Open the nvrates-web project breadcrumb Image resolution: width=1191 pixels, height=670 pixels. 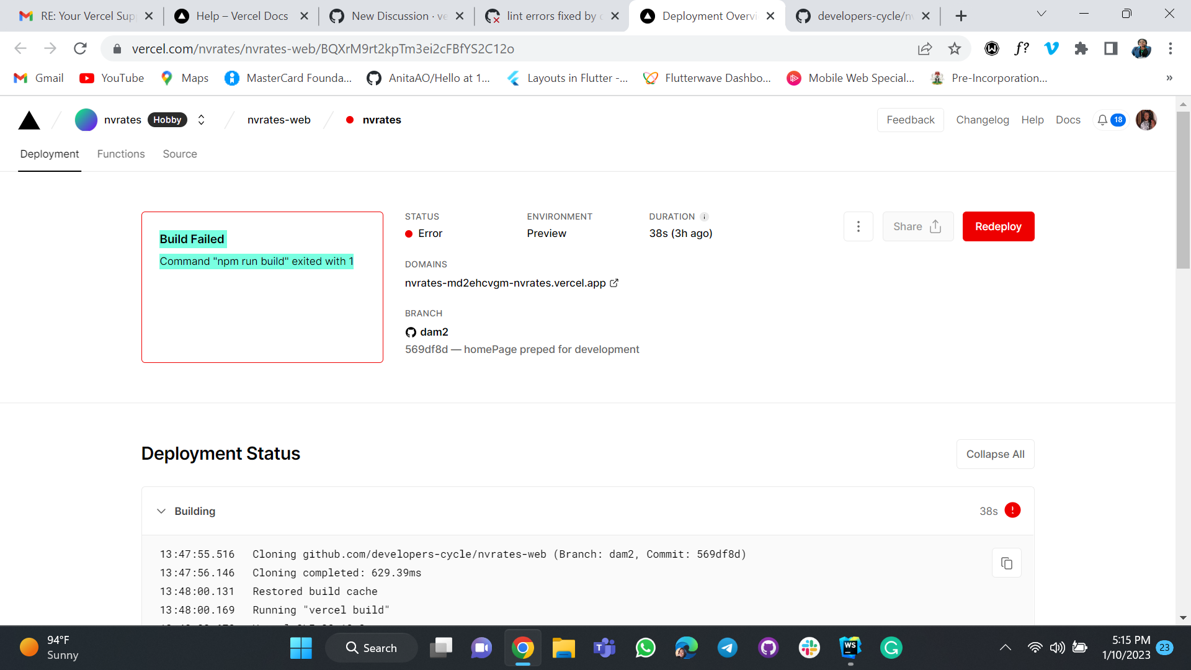point(279,120)
